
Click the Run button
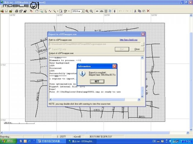click(122, 49)
